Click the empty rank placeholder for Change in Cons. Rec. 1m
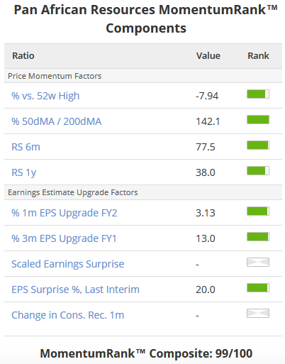The height and width of the screenshot is (364, 285). (258, 314)
